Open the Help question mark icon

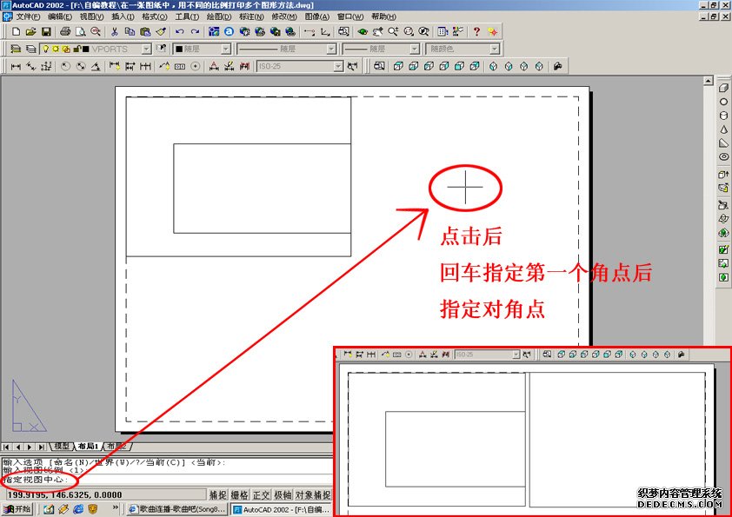(476, 31)
